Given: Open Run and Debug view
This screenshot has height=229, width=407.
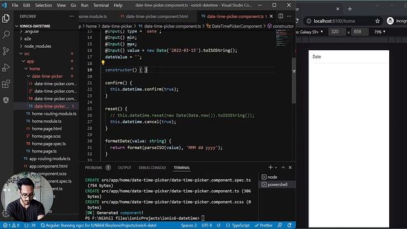Looking at the screenshot, I should 6,67.
